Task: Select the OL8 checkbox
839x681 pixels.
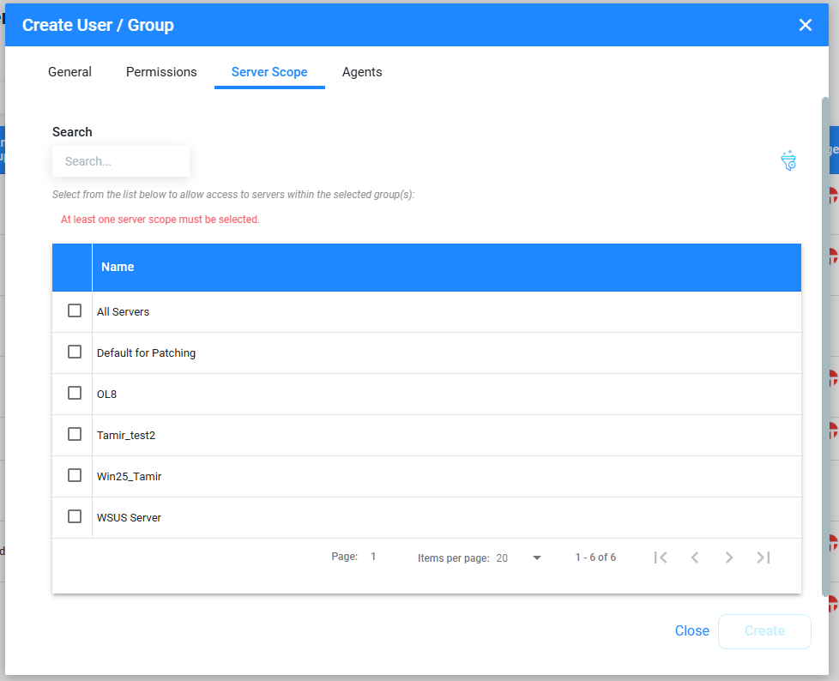Action: 75,393
